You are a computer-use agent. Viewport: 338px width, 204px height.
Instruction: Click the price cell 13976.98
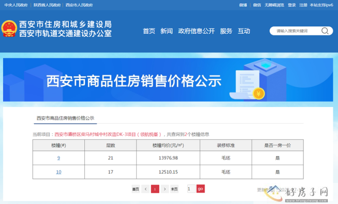[168, 158]
